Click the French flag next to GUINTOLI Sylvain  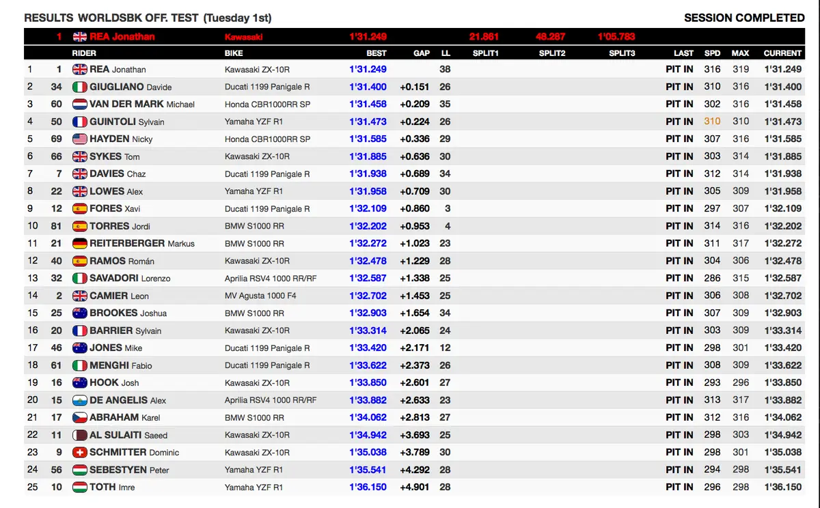click(x=80, y=122)
